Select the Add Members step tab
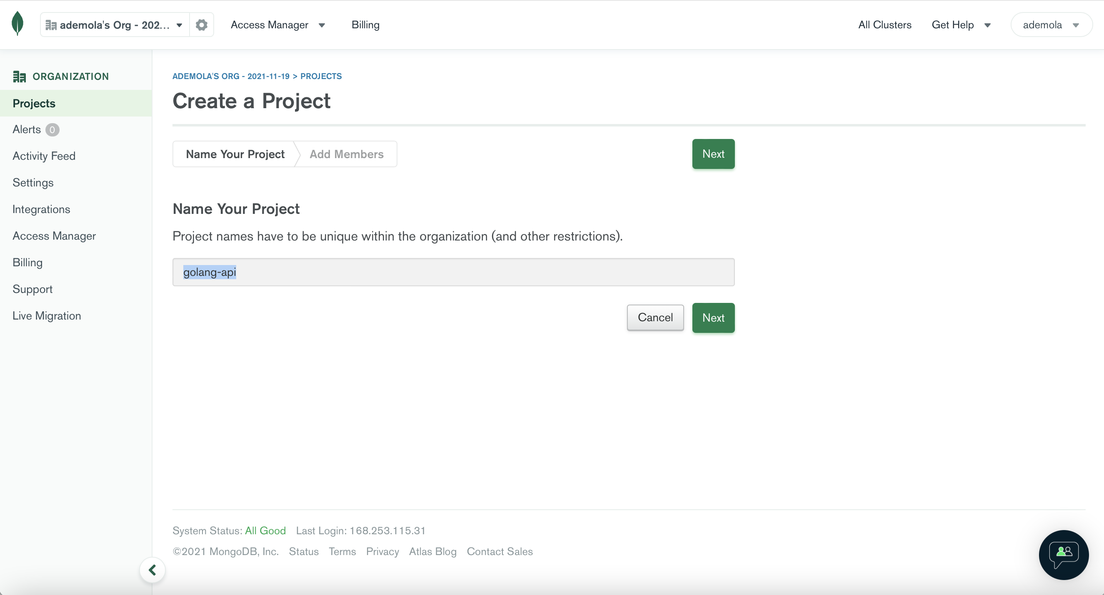The width and height of the screenshot is (1104, 595). click(x=346, y=154)
